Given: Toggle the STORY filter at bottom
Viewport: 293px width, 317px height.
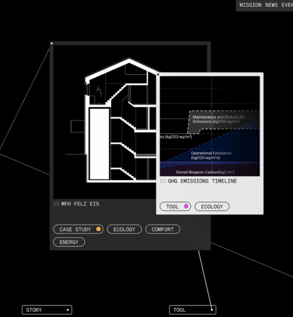Looking at the screenshot, I should click(x=47, y=310).
